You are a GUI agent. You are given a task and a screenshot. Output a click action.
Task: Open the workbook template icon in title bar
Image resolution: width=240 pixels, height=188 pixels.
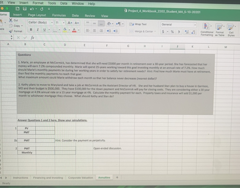(17, 9)
